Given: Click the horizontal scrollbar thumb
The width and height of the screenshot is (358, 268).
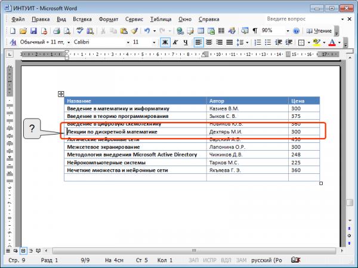Looking at the screenshot, I should [194, 251].
